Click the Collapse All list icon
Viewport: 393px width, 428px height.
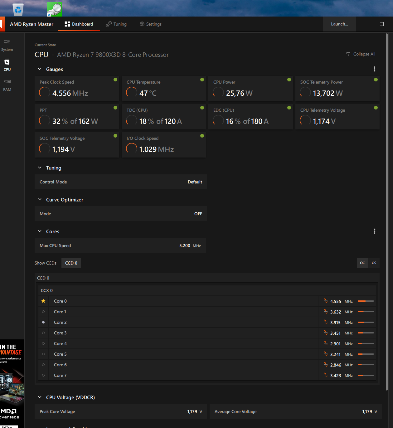pyautogui.click(x=348, y=54)
